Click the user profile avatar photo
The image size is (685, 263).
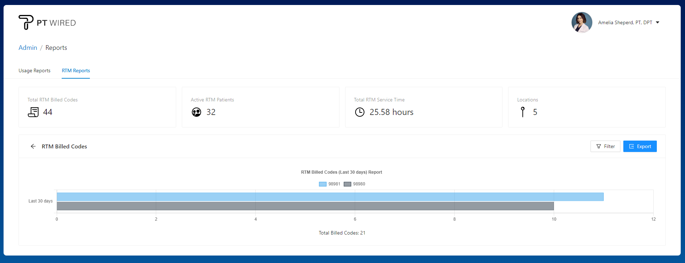582,22
